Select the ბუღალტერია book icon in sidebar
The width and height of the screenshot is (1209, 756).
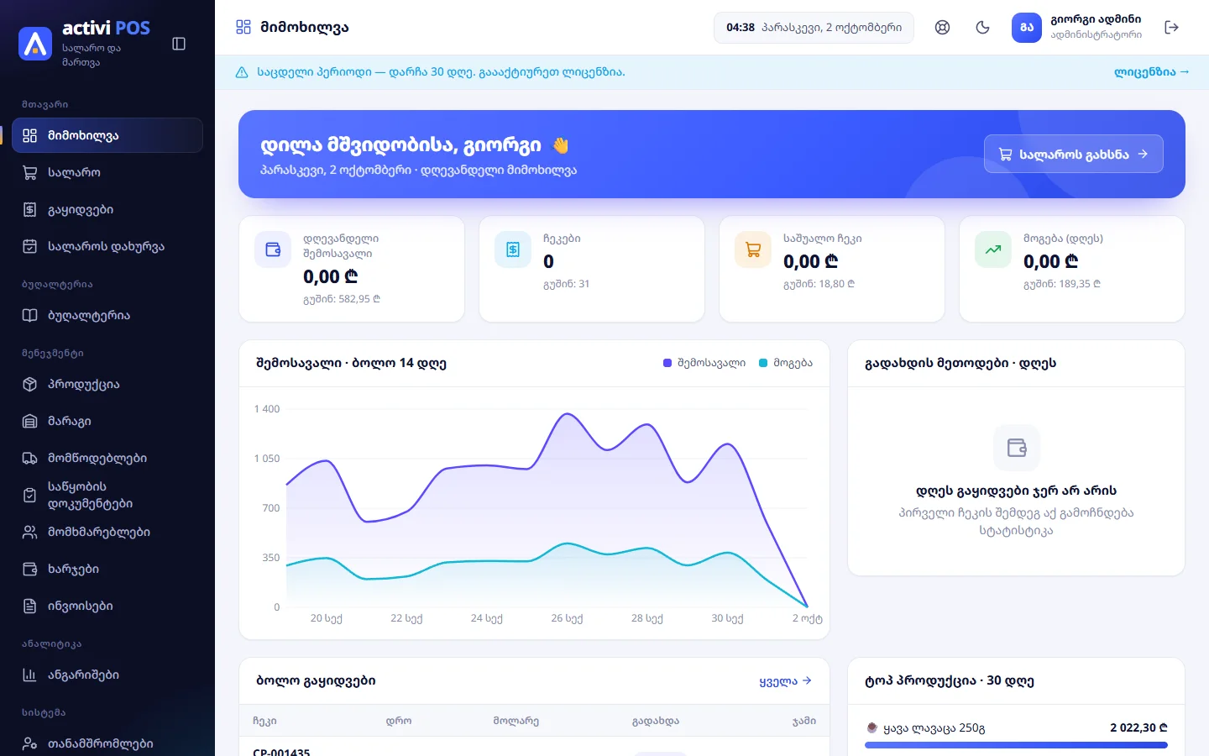pos(30,316)
